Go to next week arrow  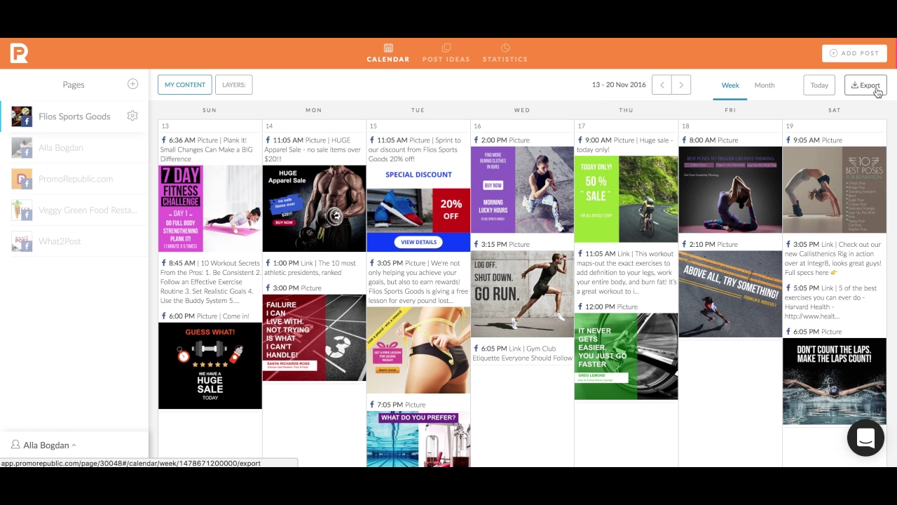coord(681,85)
